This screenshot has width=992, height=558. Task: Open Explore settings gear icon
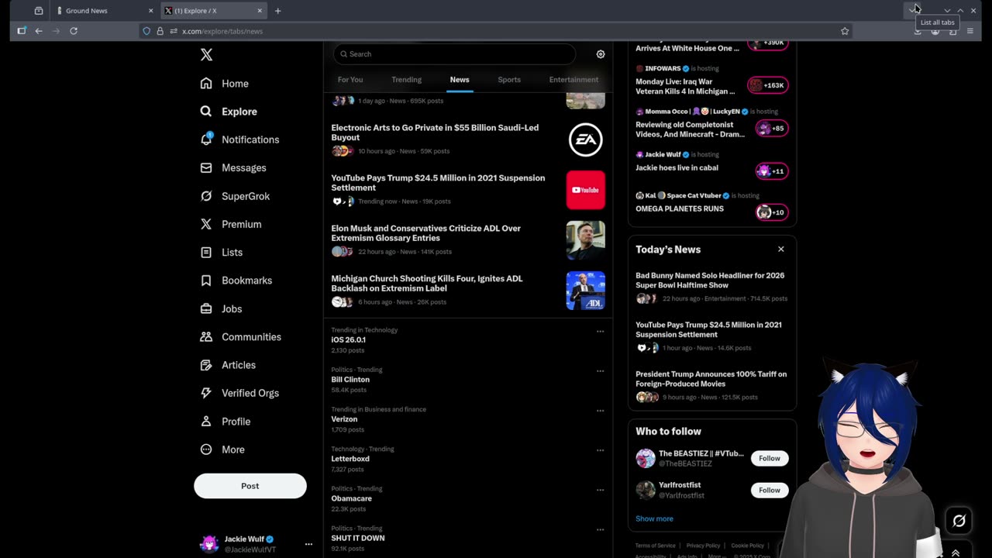pyautogui.click(x=601, y=54)
